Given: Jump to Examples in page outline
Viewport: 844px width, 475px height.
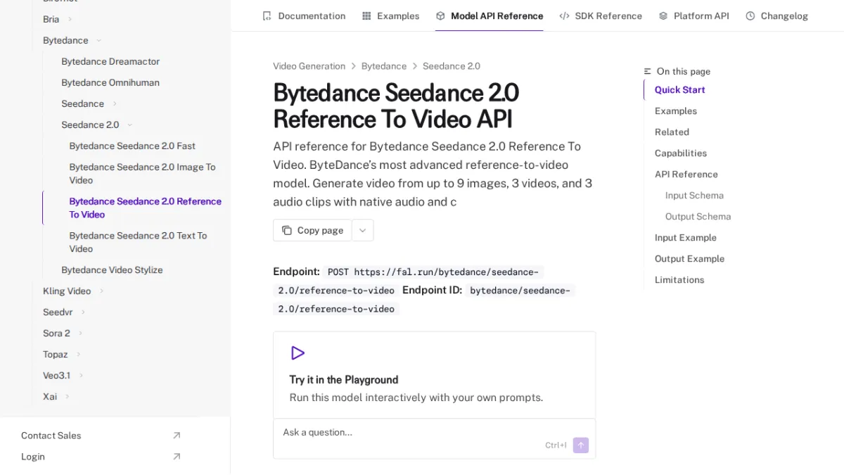Looking at the screenshot, I should tap(676, 110).
